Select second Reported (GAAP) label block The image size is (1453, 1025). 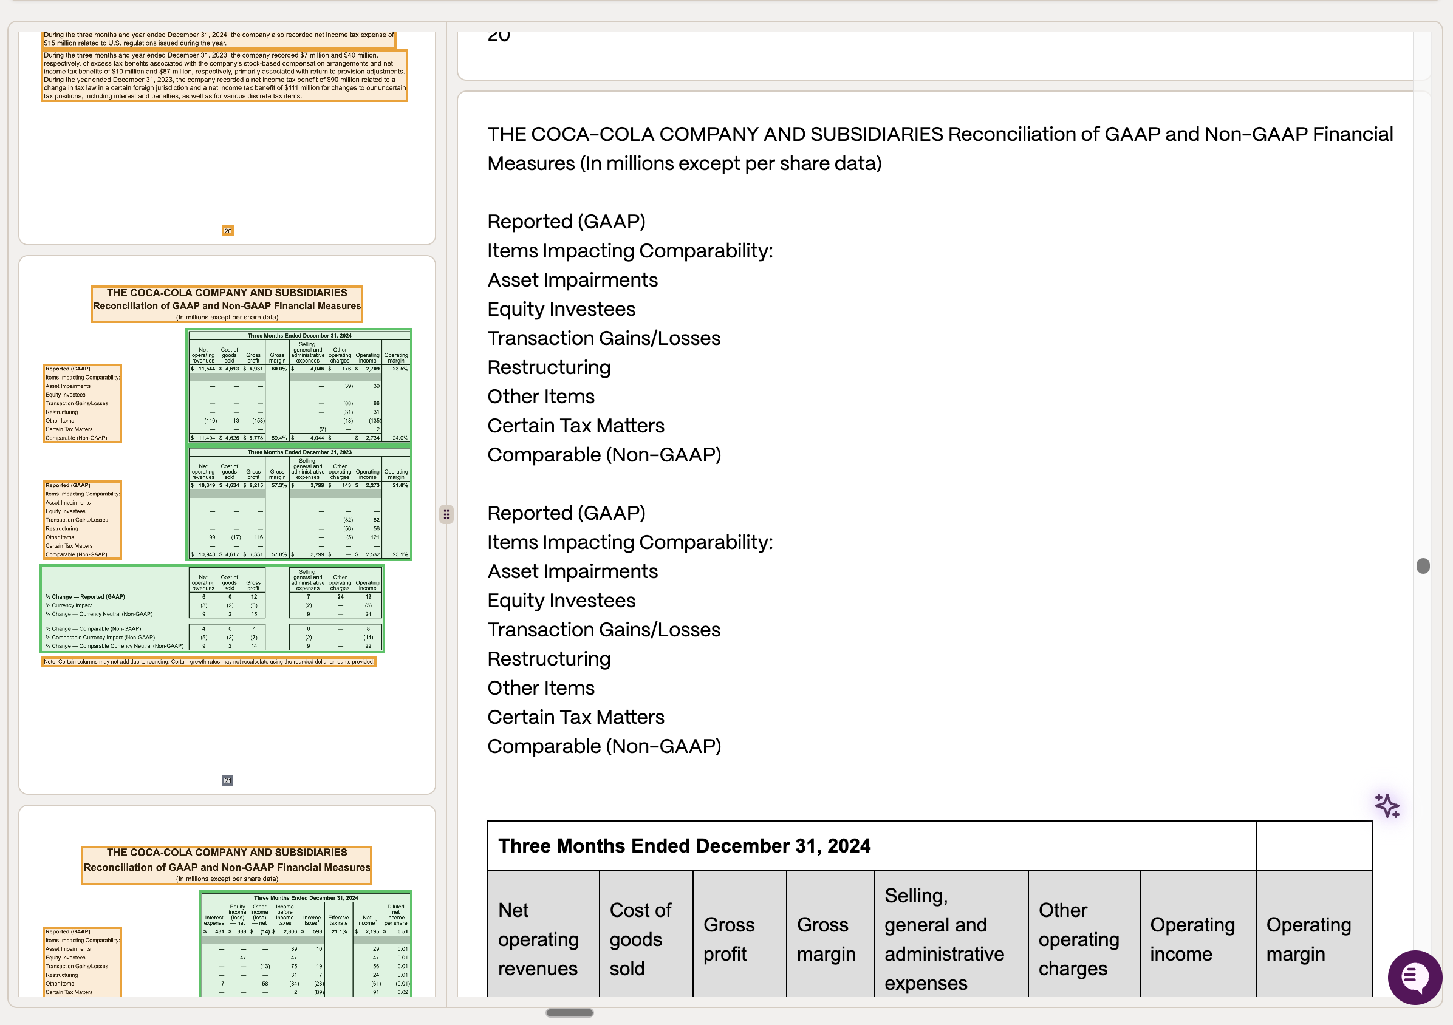coord(82,520)
